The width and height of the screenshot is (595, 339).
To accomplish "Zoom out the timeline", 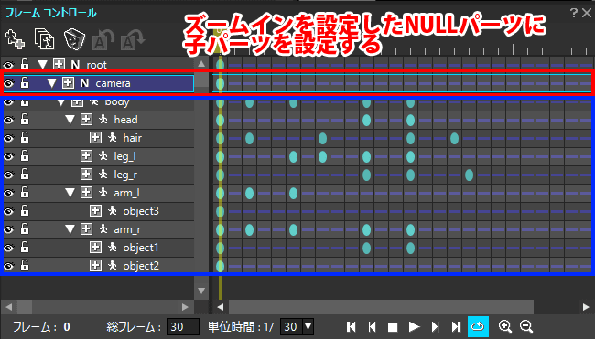I will tap(526, 326).
